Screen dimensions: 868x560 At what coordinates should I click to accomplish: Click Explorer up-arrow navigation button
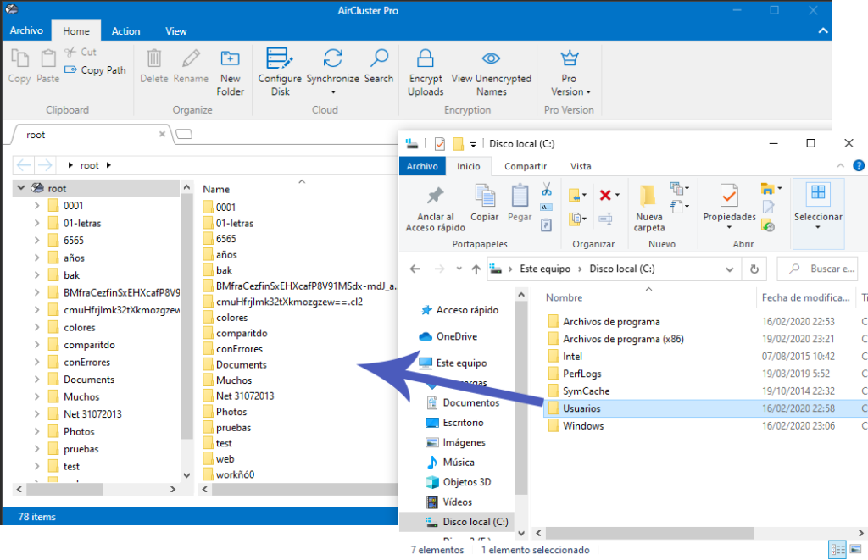(x=476, y=269)
